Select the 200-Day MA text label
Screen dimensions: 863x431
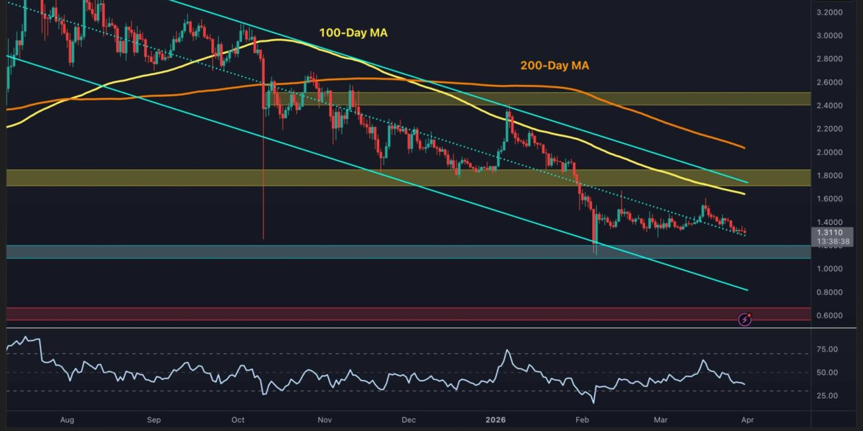point(555,66)
